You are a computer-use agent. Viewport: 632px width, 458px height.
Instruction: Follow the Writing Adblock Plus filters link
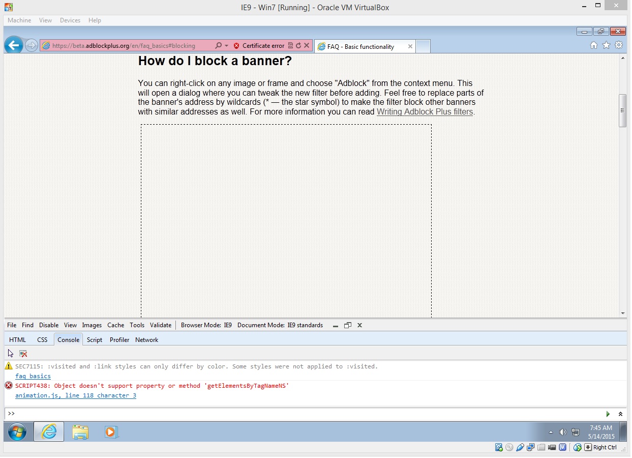425,112
